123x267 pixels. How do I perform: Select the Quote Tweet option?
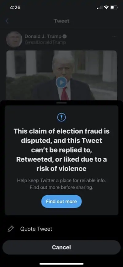pyautogui.click(x=61, y=229)
